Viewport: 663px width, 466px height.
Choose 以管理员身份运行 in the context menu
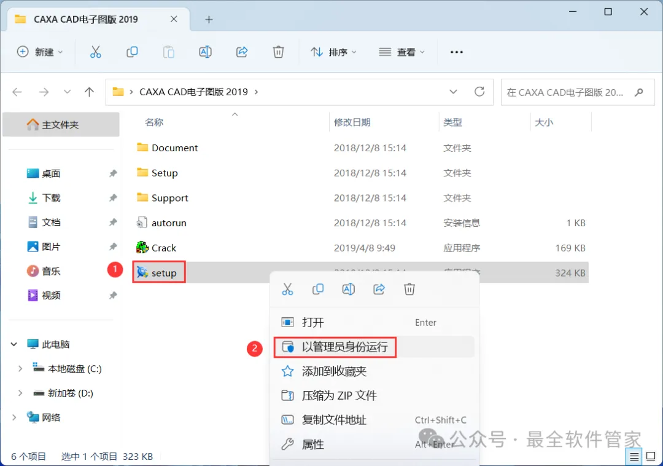click(374, 347)
